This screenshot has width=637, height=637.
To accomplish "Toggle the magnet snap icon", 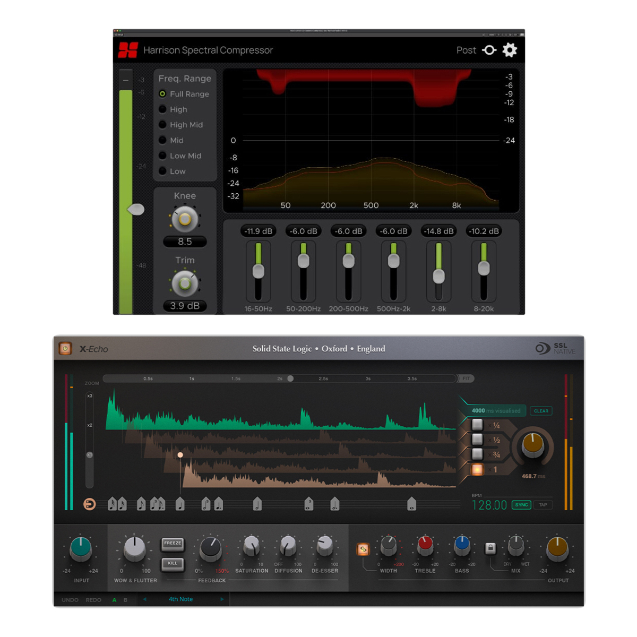I will (x=90, y=504).
